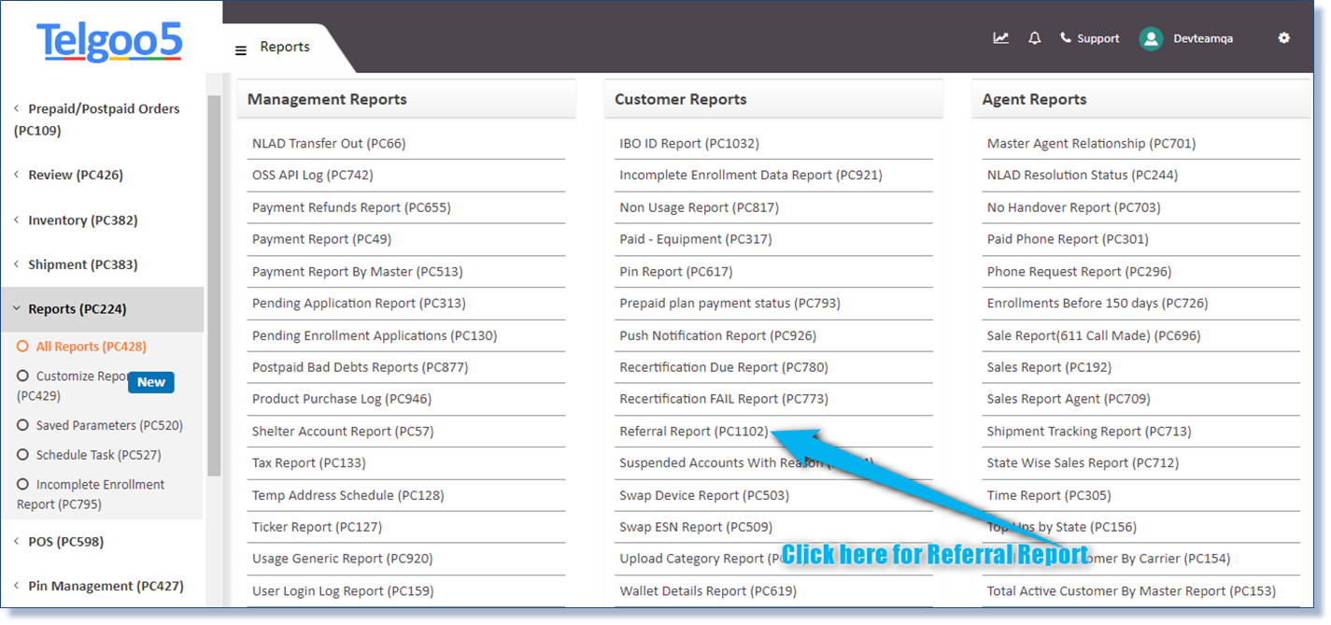Click the Support phone icon
Viewport: 1331px width, 625px height.
(x=1066, y=37)
